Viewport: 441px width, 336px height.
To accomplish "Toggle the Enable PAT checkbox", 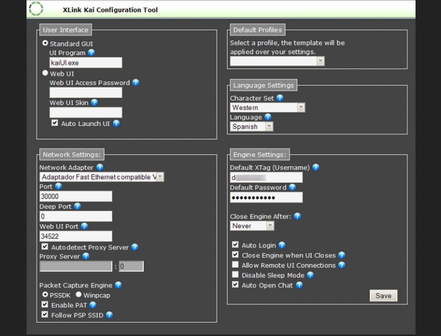I will click(x=45, y=305).
